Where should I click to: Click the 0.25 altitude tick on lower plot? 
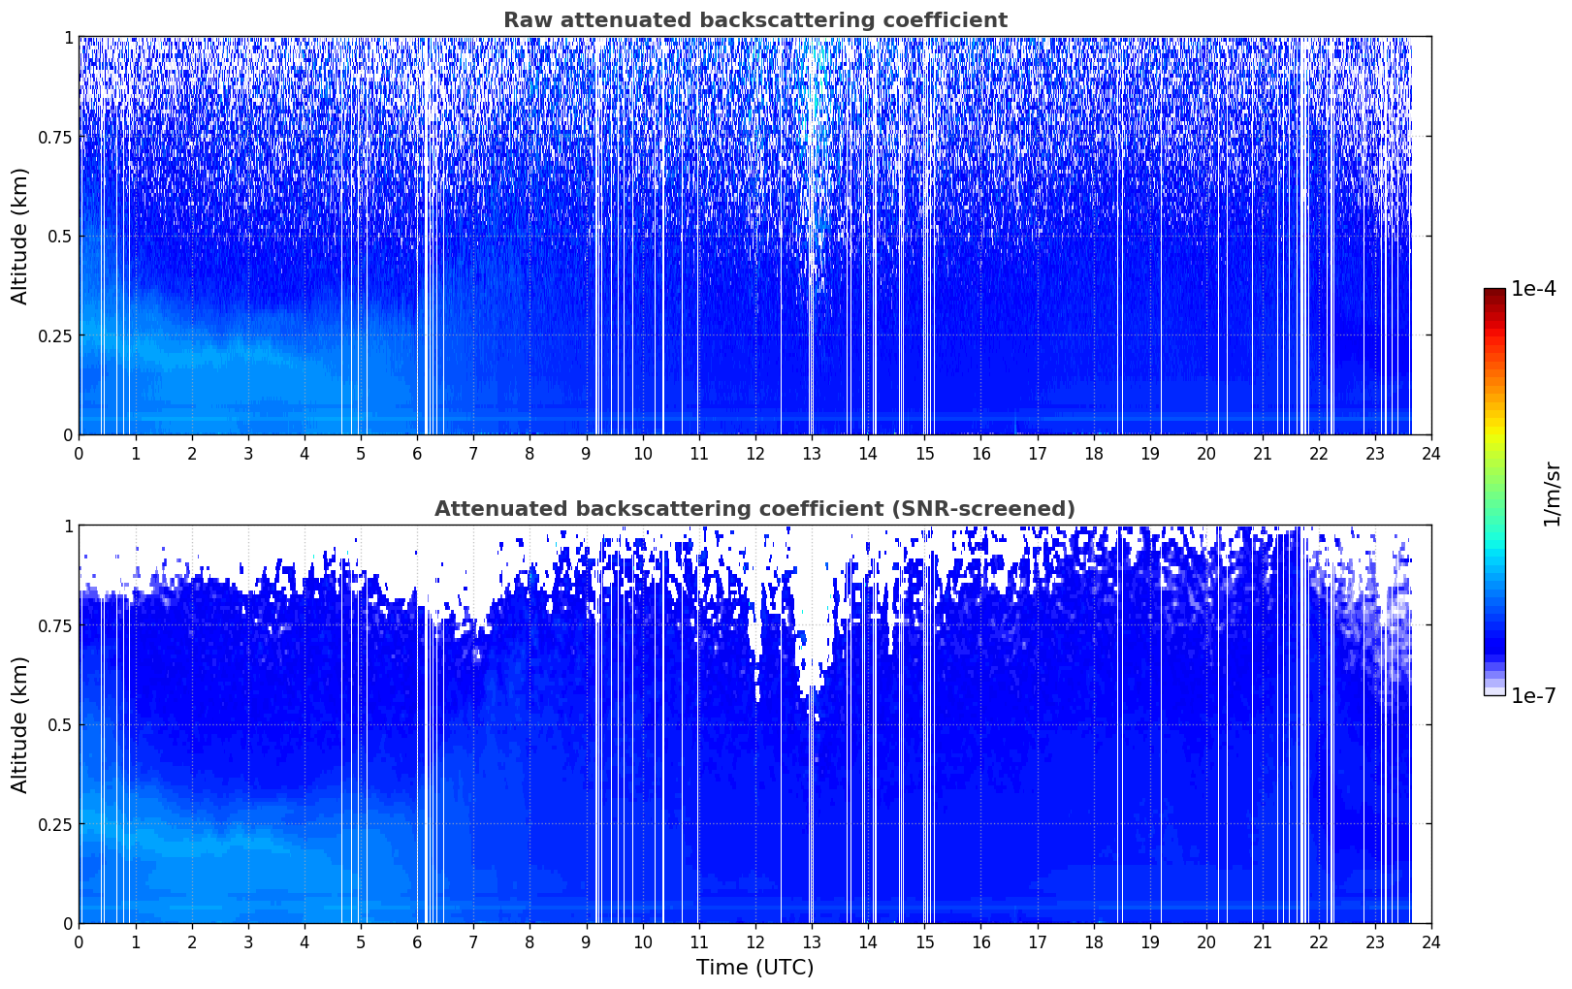click(x=54, y=824)
